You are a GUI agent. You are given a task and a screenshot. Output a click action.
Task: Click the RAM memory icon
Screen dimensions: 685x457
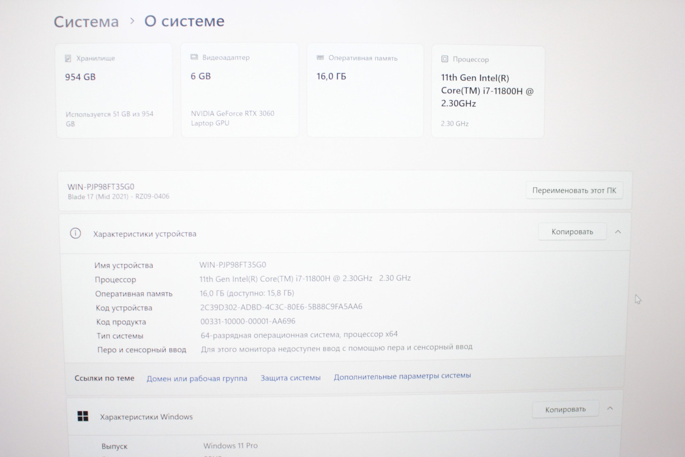point(320,58)
